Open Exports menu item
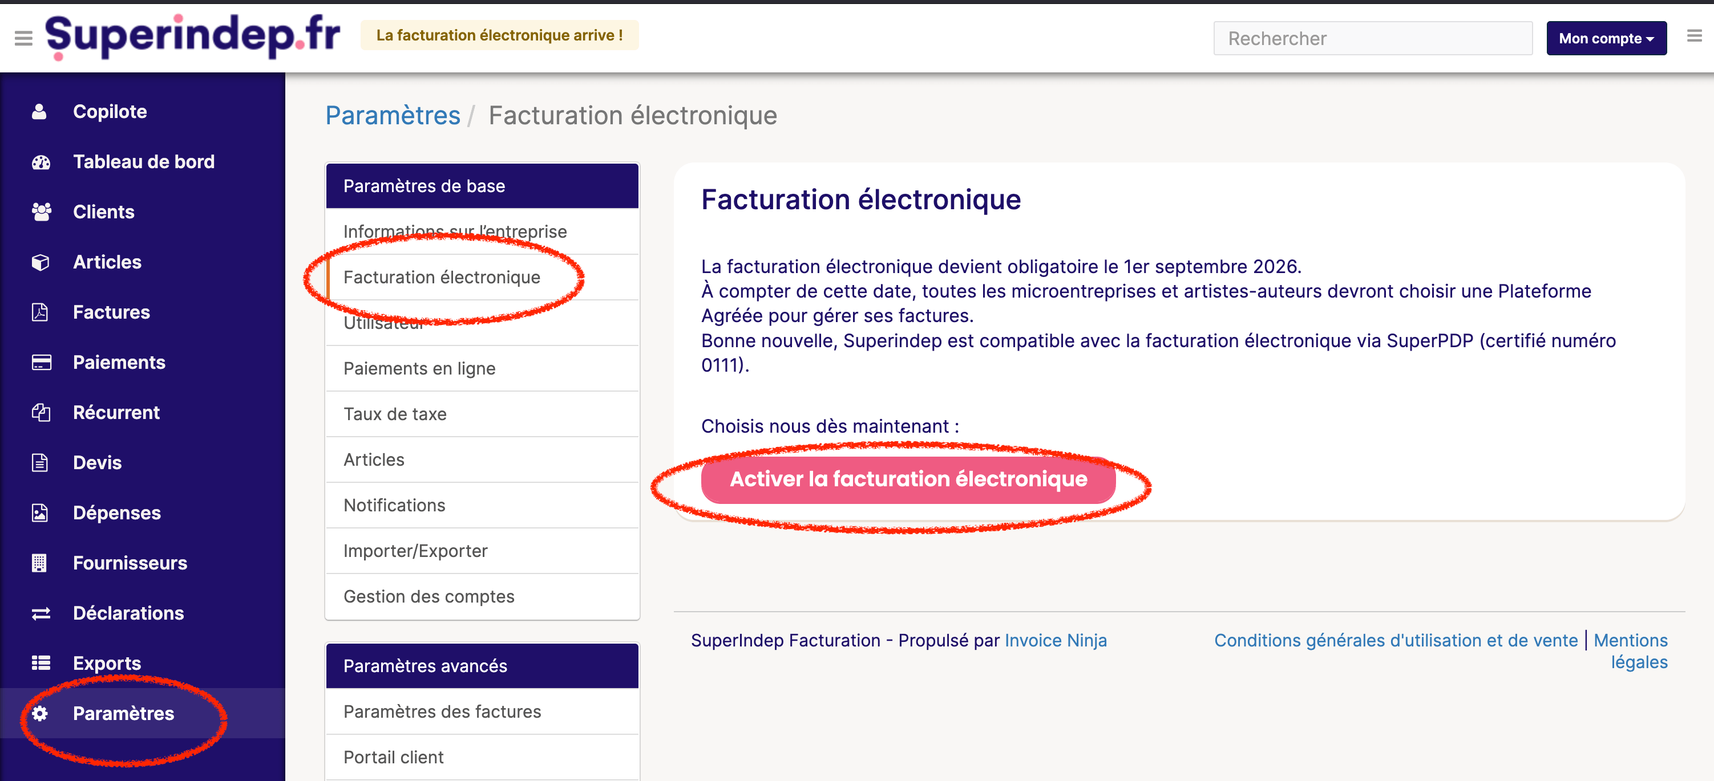 click(143, 662)
